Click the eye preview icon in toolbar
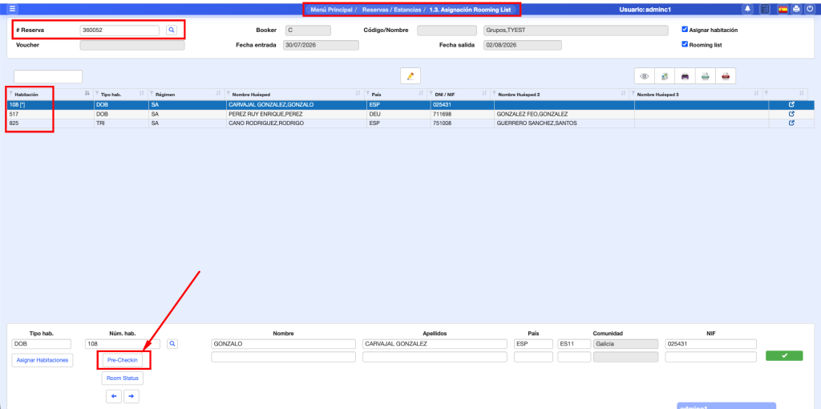 pos(644,76)
